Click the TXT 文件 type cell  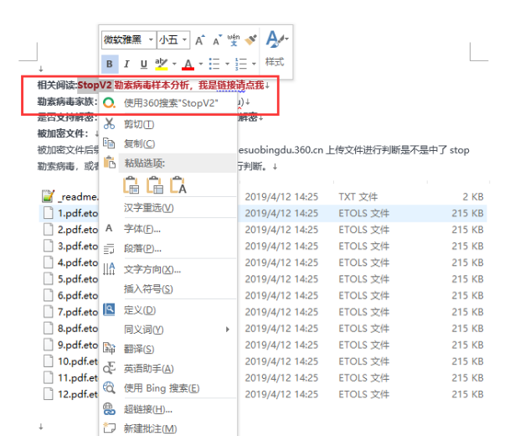[358, 197]
